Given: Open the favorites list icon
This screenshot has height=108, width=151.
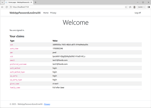Looking at the screenshot, I should point(130,7).
